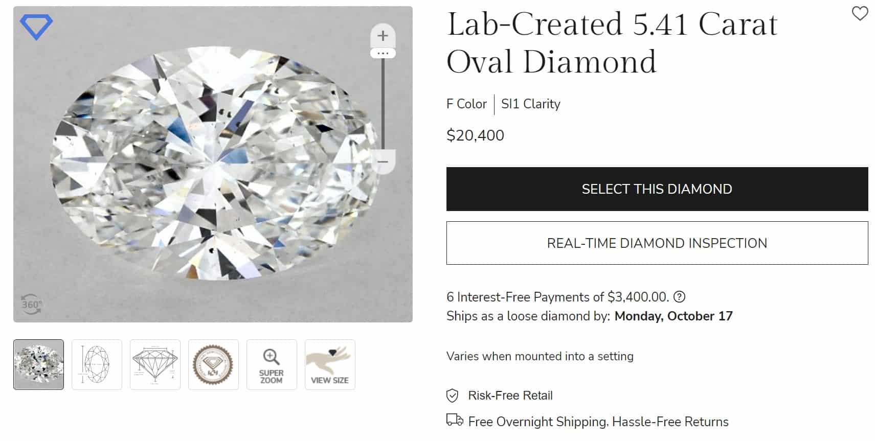Click the View Size hand icon
Image resolution: width=875 pixels, height=441 pixels.
(330, 364)
